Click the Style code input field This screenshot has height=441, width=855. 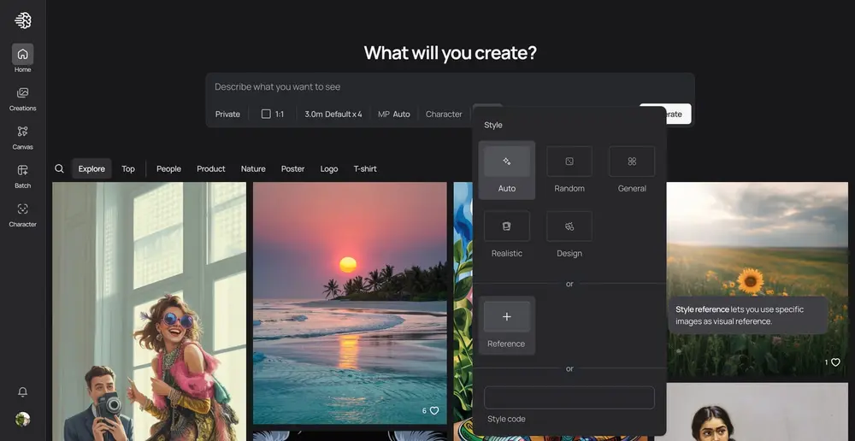coord(569,397)
